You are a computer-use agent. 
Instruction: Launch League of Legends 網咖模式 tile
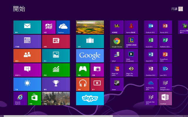coord(131,42)
